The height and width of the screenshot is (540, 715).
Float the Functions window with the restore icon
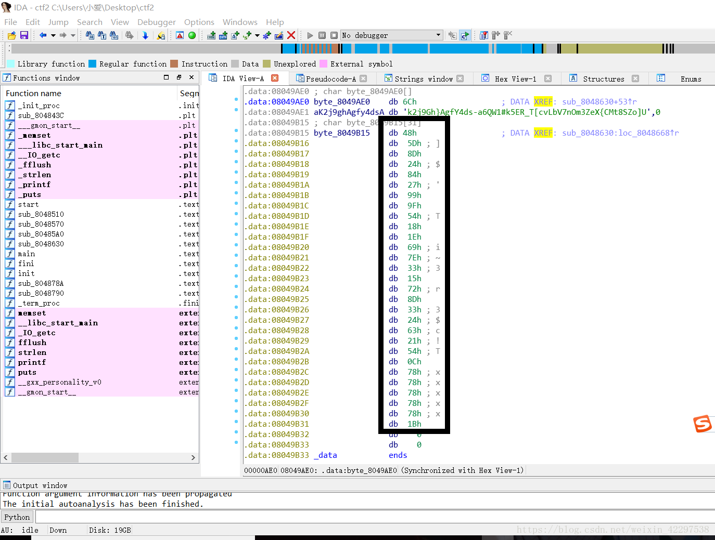click(178, 77)
